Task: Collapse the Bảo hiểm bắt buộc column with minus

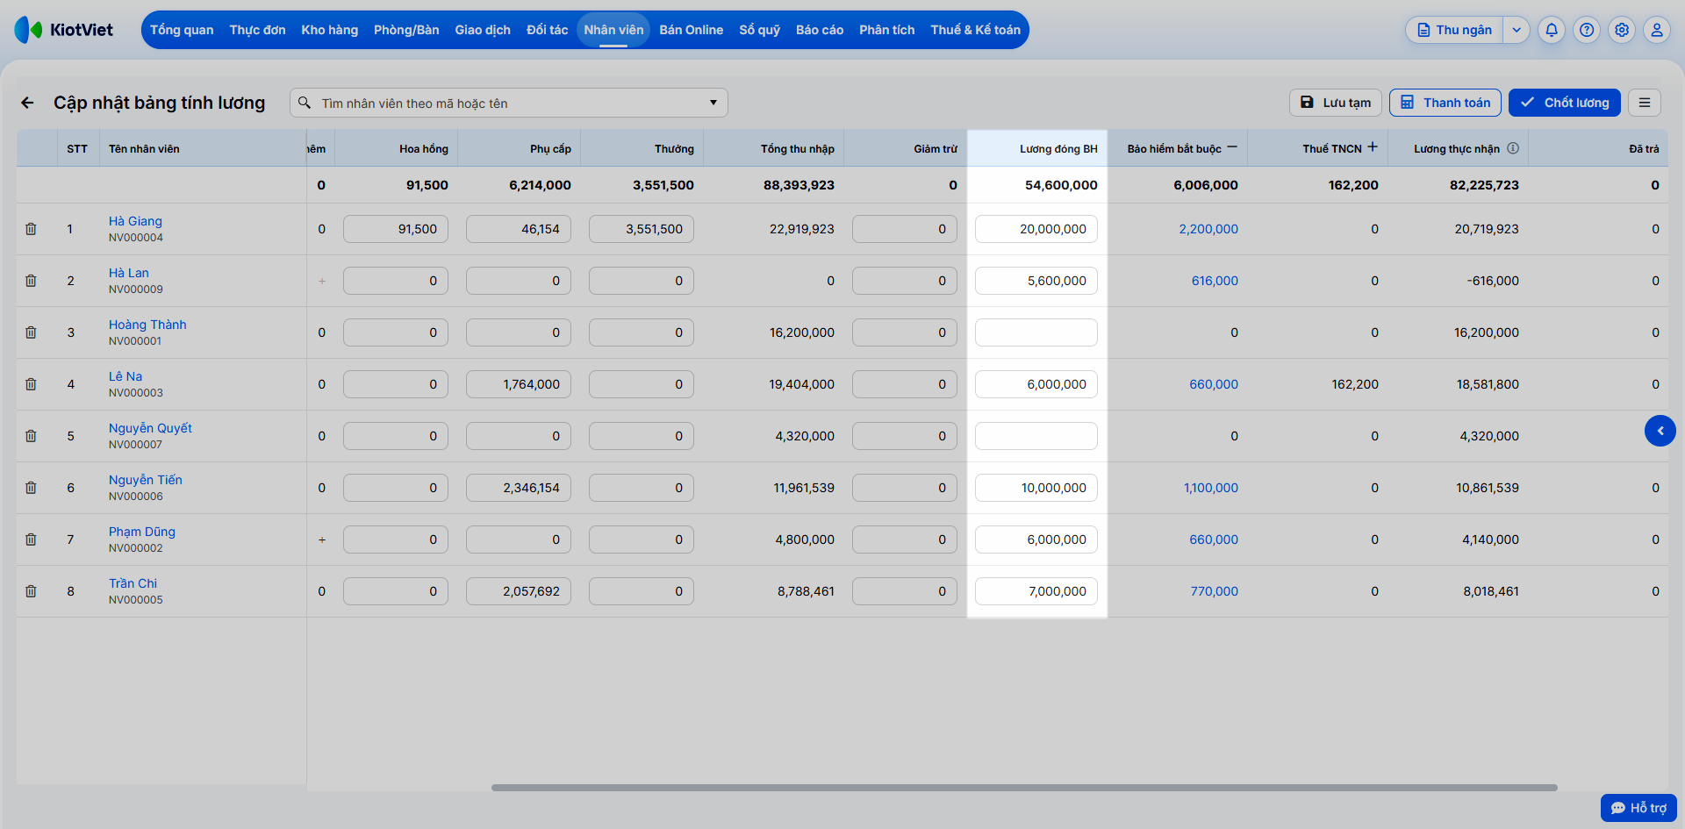Action: 1232,147
